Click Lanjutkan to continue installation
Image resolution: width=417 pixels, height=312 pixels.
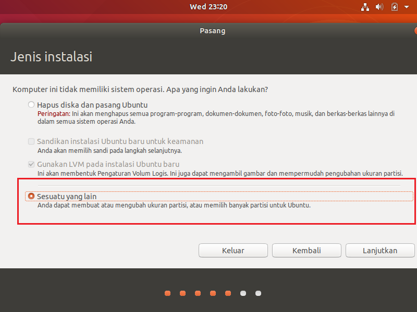[380, 251]
